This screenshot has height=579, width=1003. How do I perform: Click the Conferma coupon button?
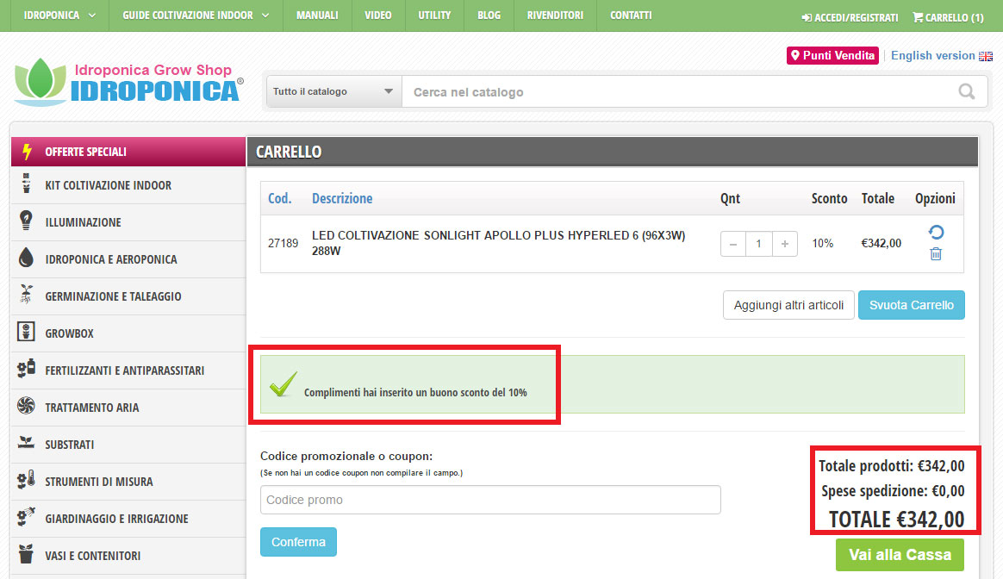tap(298, 542)
